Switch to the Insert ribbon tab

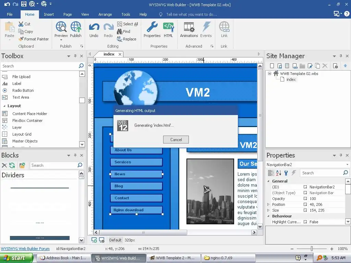pyautogui.click(x=49, y=14)
